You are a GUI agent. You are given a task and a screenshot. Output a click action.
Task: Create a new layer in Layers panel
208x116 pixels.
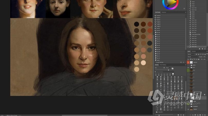click(x=203, y=115)
